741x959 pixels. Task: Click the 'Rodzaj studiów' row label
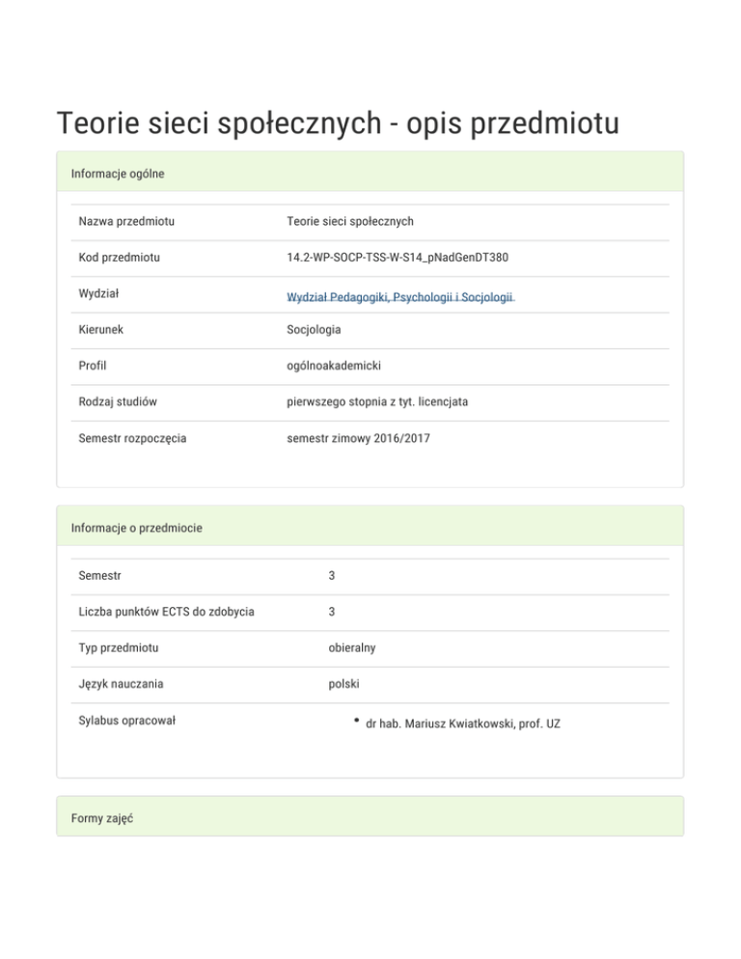(119, 401)
